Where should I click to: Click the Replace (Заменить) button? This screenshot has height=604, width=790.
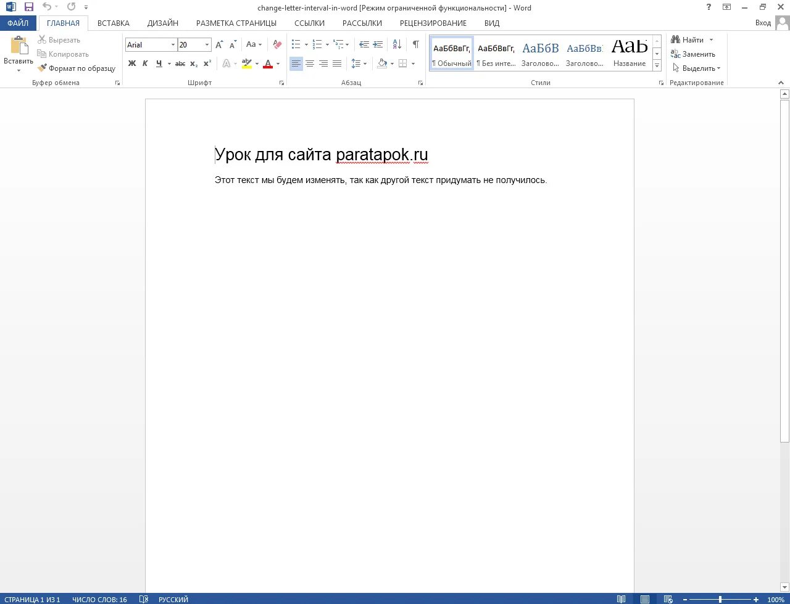tap(693, 54)
